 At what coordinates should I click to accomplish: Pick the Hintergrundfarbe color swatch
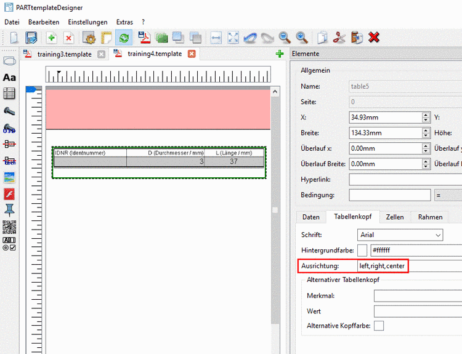tap(362, 251)
